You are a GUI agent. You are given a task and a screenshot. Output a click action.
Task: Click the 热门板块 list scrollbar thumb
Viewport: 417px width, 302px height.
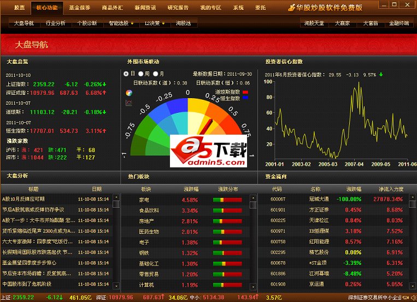pyautogui.click(x=253, y=205)
